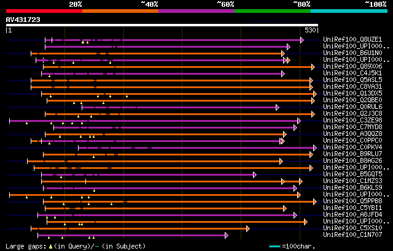Click the arrowhead ending the C5XS10 alignment
The image size is (393, 251).
click(x=248, y=229)
